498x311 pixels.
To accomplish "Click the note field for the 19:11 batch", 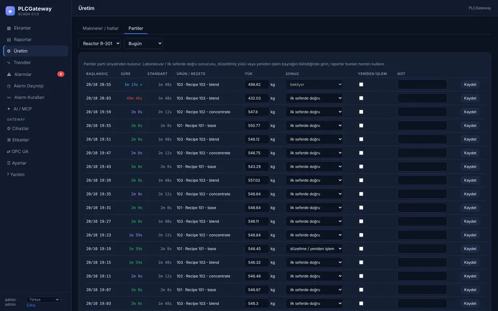I will [422, 276].
